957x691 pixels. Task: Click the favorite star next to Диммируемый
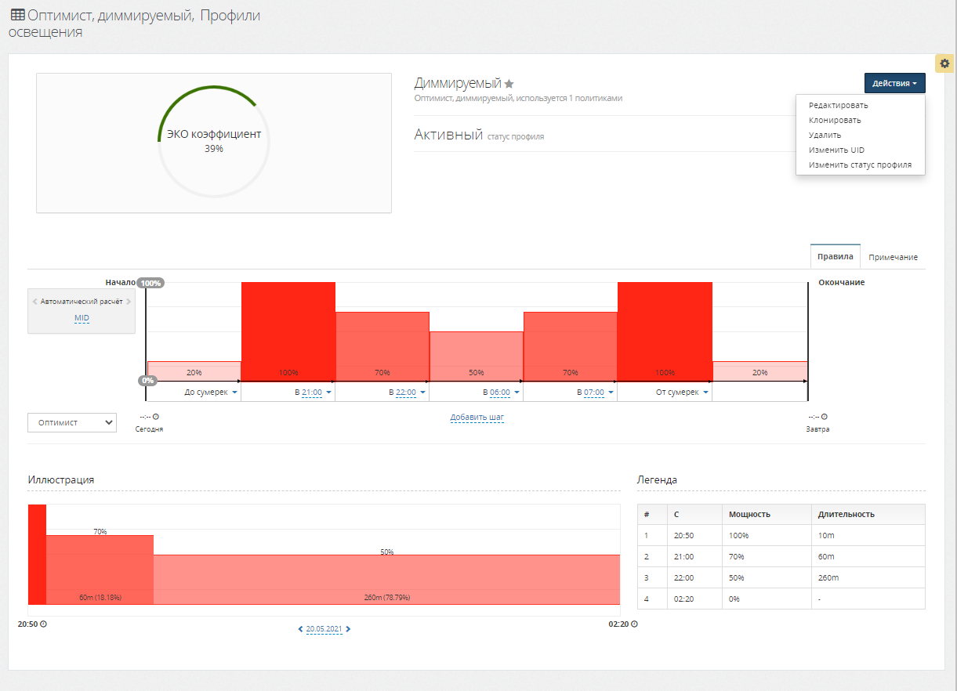pyautogui.click(x=509, y=84)
